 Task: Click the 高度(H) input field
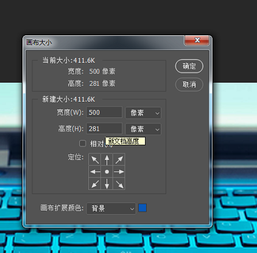coord(104,128)
